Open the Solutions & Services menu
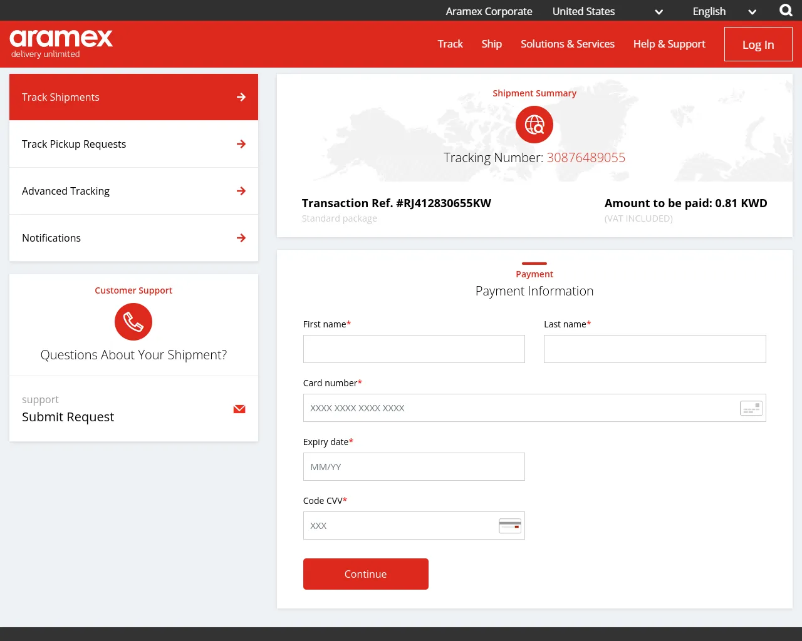The image size is (802, 641). [568, 44]
